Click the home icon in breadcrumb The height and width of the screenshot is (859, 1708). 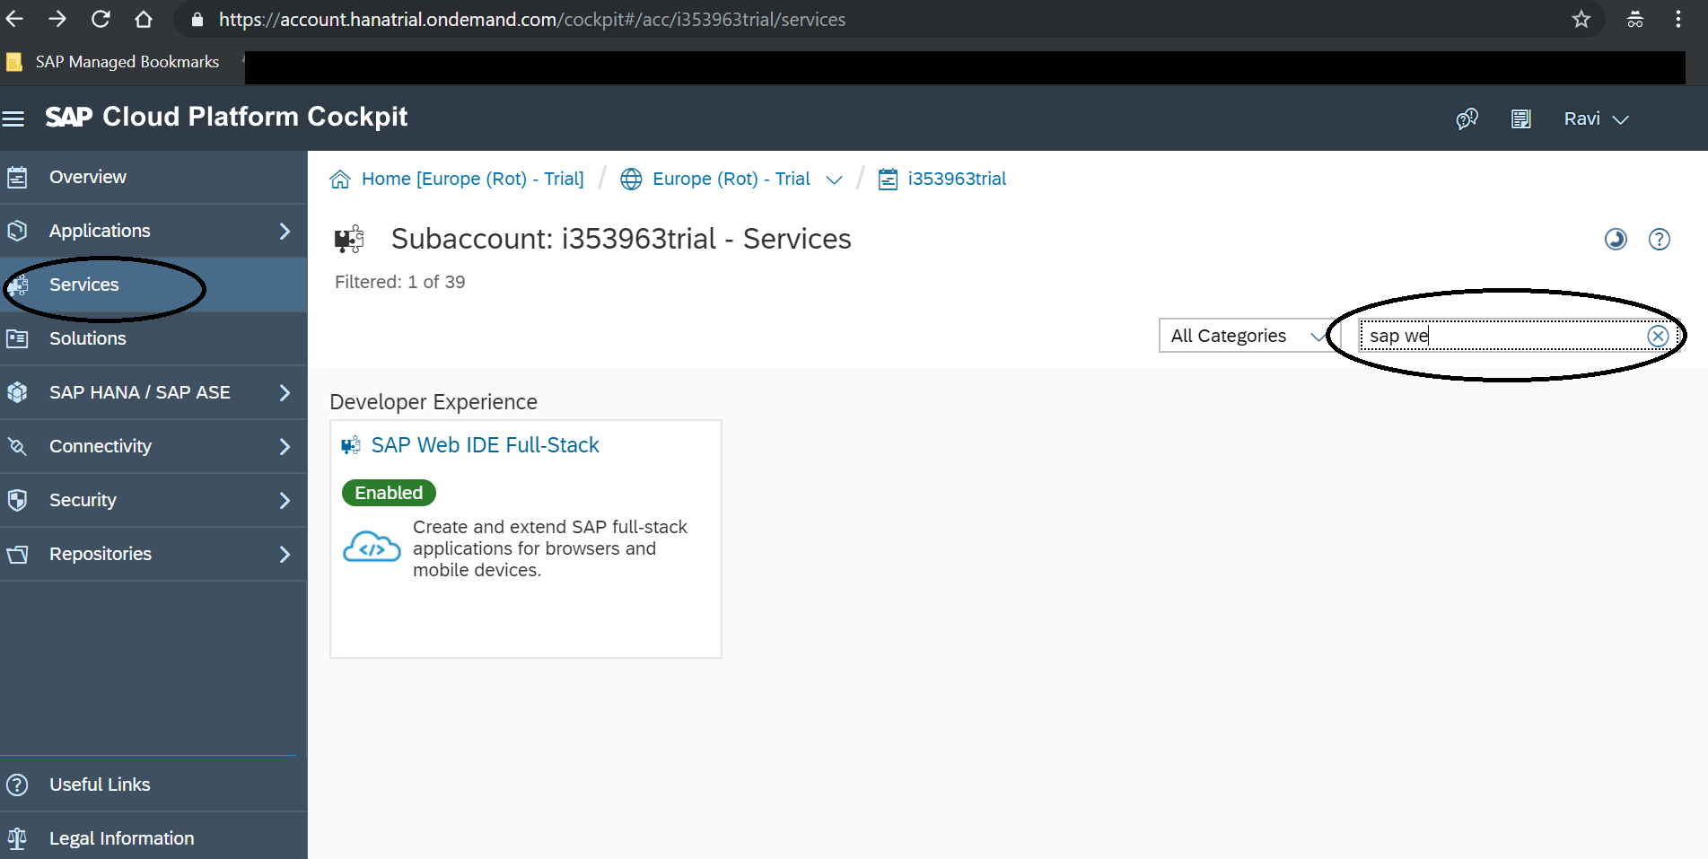[x=340, y=179]
